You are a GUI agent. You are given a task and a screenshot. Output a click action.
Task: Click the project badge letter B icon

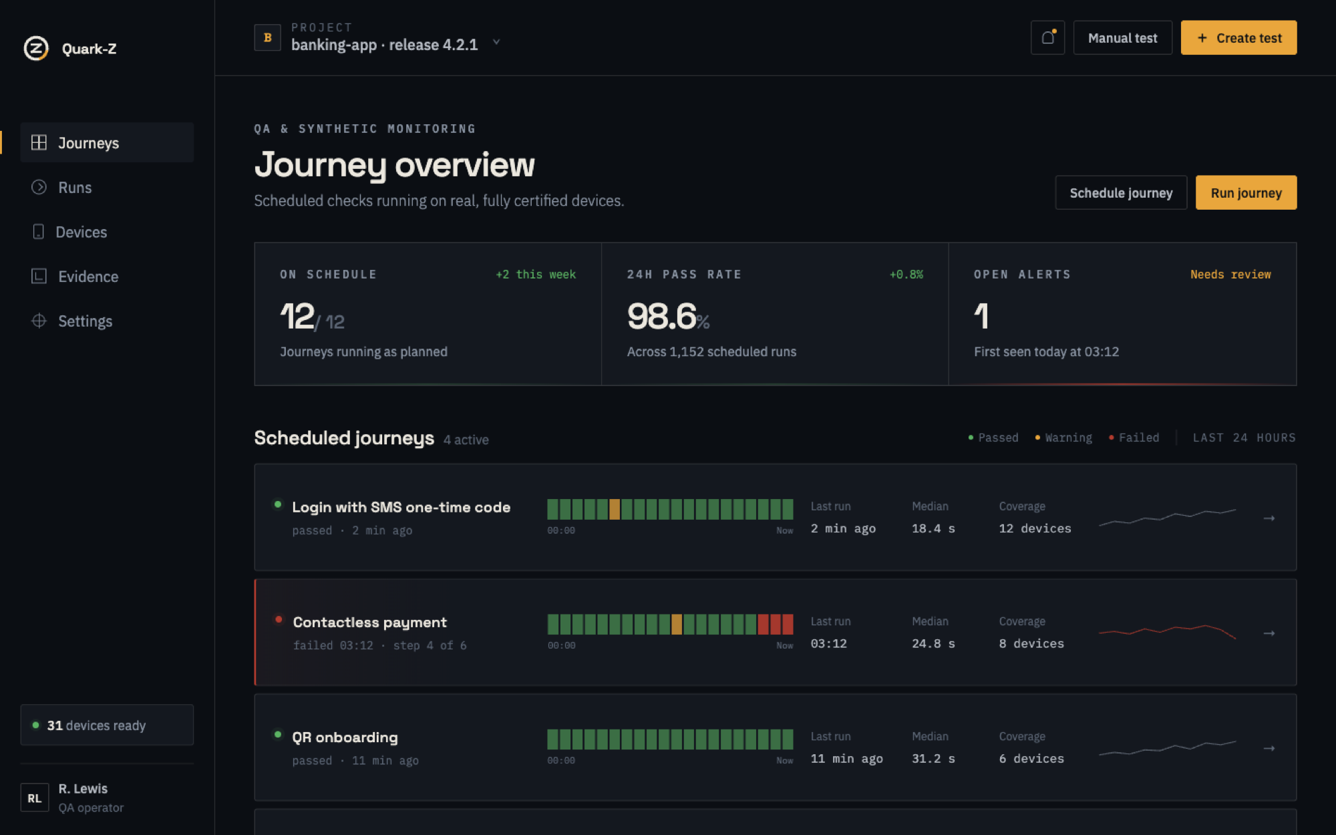pos(267,37)
